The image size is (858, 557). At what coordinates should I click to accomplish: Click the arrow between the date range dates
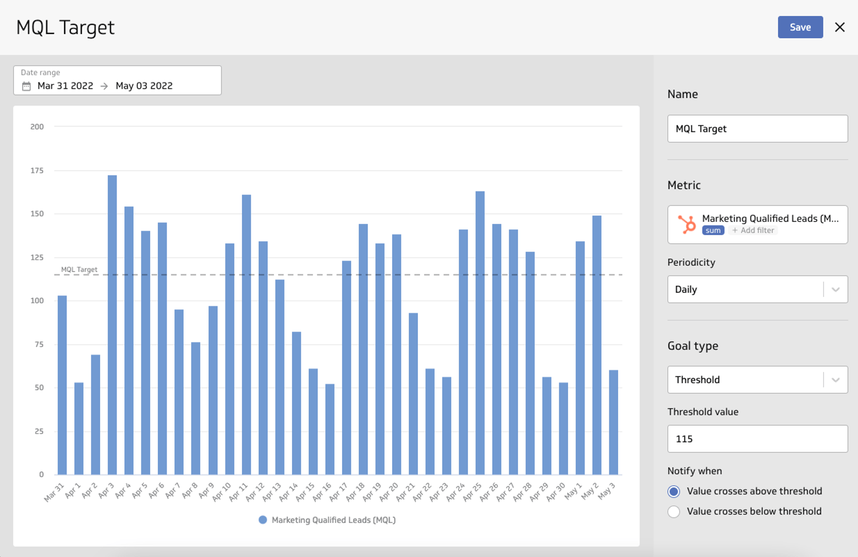tap(104, 86)
